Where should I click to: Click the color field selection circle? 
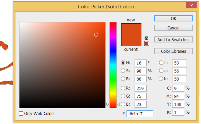click(96, 35)
